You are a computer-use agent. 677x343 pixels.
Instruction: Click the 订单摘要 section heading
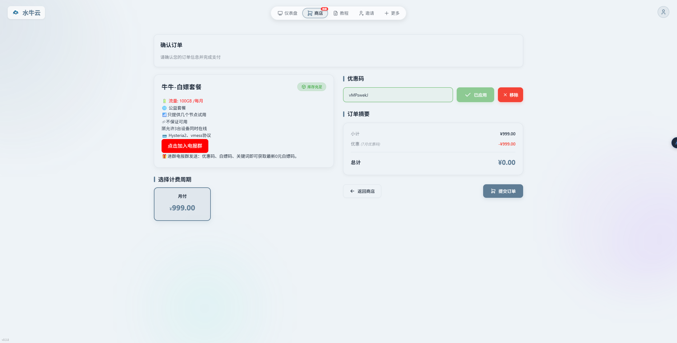pyautogui.click(x=358, y=114)
